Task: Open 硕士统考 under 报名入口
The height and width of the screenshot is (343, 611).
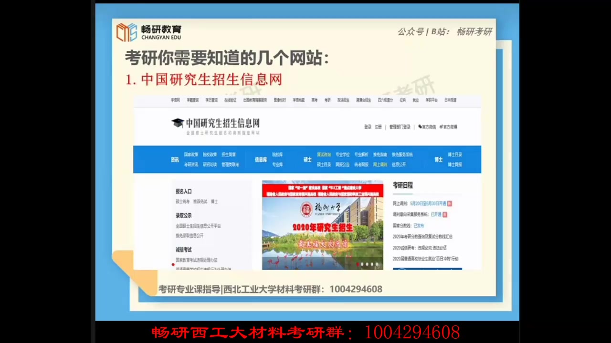Action: pos(182,202)
